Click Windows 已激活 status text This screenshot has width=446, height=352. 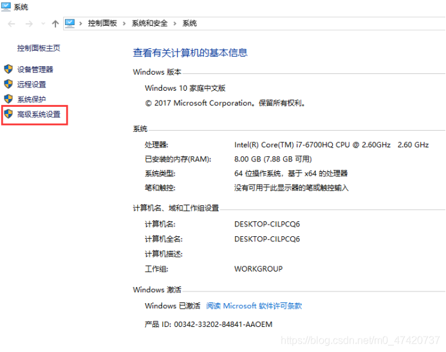click(x=172, y=306)
